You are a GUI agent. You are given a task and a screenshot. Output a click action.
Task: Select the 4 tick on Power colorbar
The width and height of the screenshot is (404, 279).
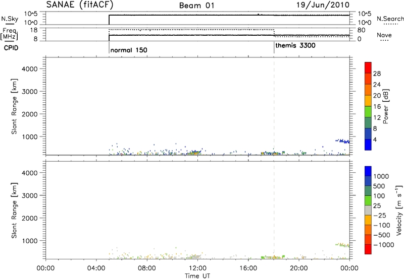point(375,139)
